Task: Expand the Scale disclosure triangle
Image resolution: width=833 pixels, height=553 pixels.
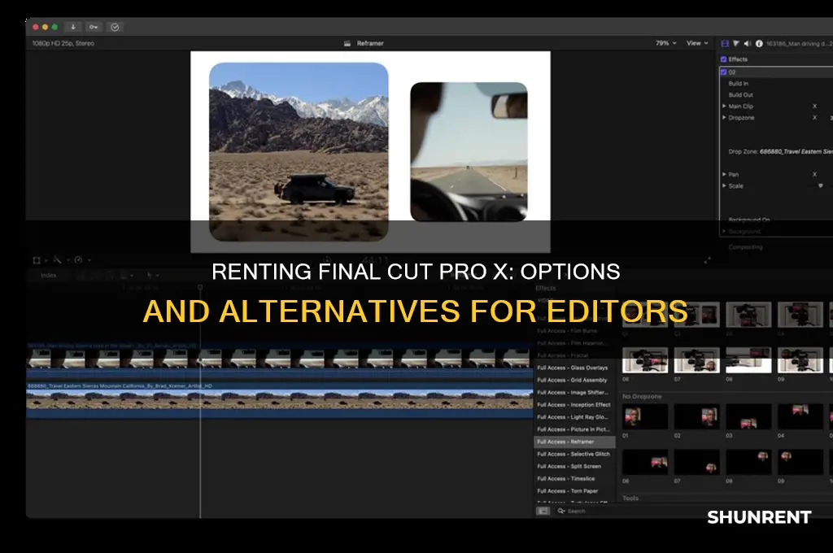Action: point(724,186)
